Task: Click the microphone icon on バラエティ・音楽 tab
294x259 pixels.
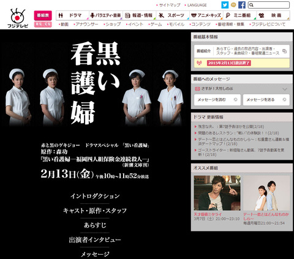Action: coord(92,15)
